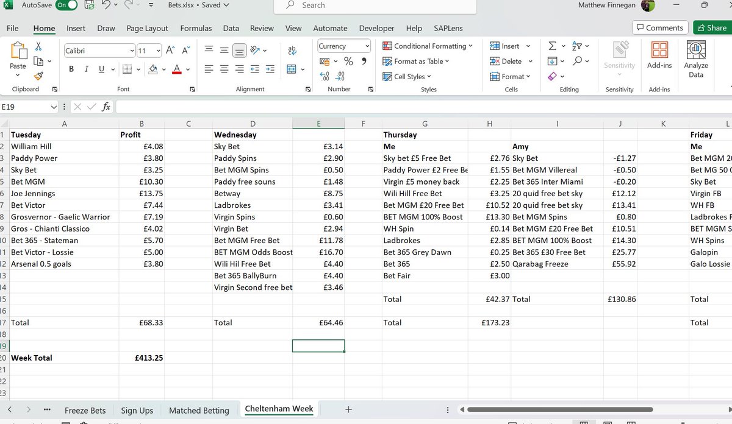Apply Percent Style
Viewport: 732px width, 424px height.
348,62
